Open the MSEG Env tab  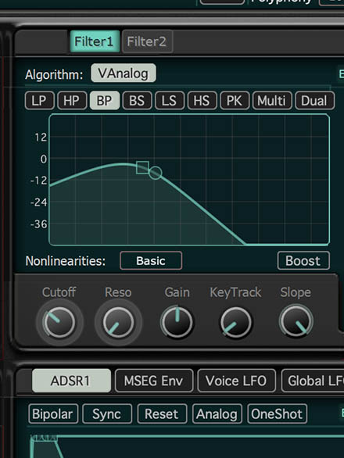pos(154,381)
